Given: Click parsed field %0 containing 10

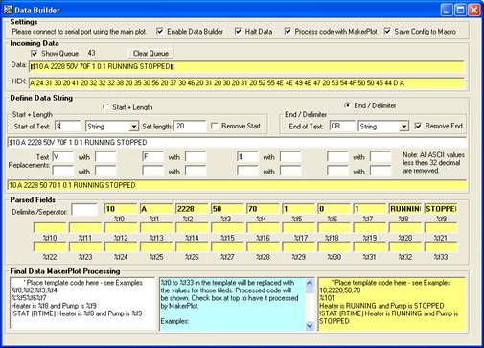Looking at the screenshot, I should coord(121,209).
